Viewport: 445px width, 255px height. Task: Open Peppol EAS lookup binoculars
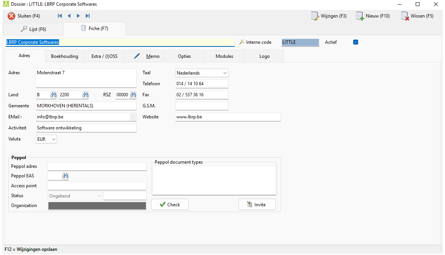[x=65, y=176]
